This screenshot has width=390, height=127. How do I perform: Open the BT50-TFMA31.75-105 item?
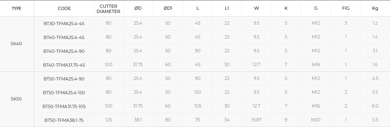coord(64,106)
